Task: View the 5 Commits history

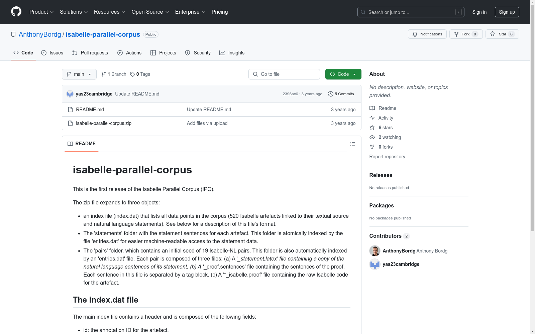Action: 341,94
